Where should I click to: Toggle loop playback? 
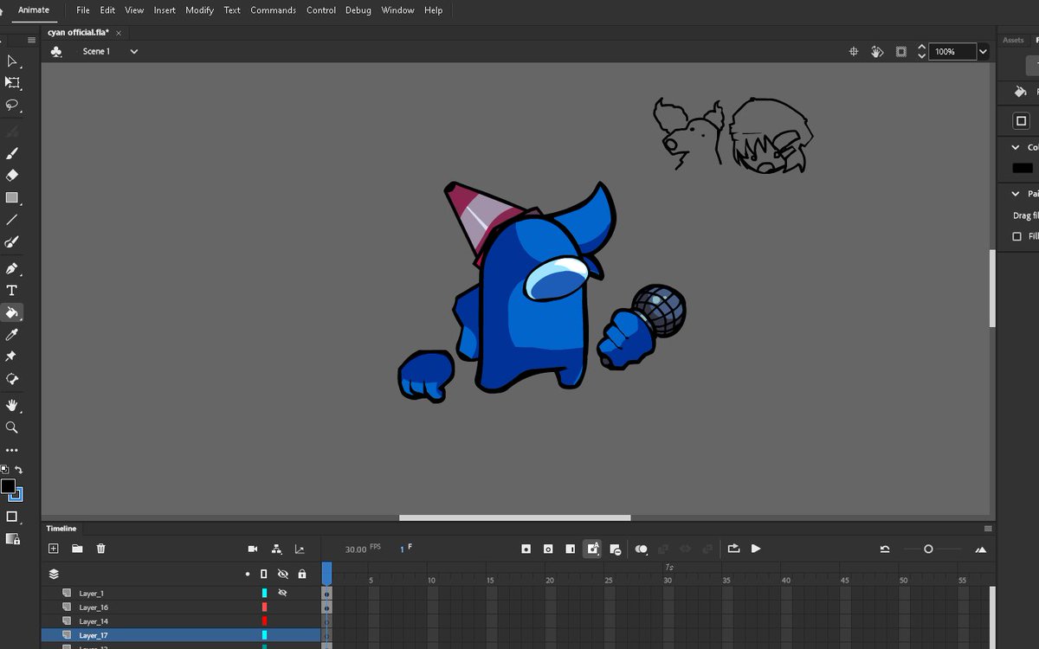point(734,549)
